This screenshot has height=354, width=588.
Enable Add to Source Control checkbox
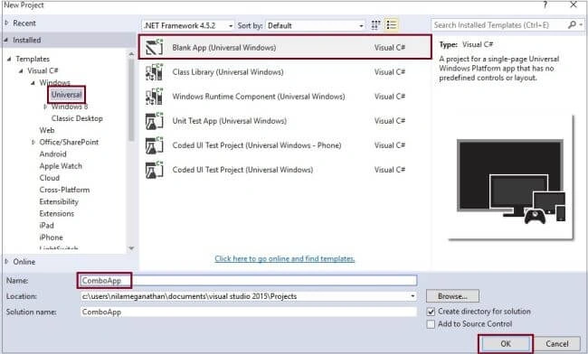(431, 323)
